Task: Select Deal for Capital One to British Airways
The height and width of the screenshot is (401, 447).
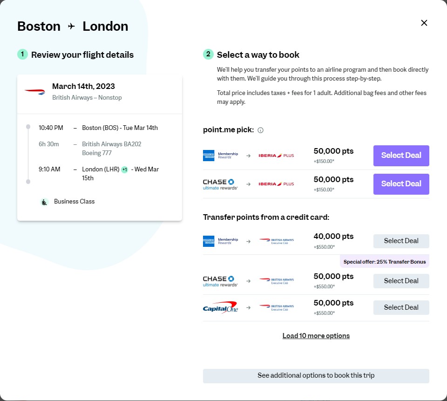Action: coord(401,307)
